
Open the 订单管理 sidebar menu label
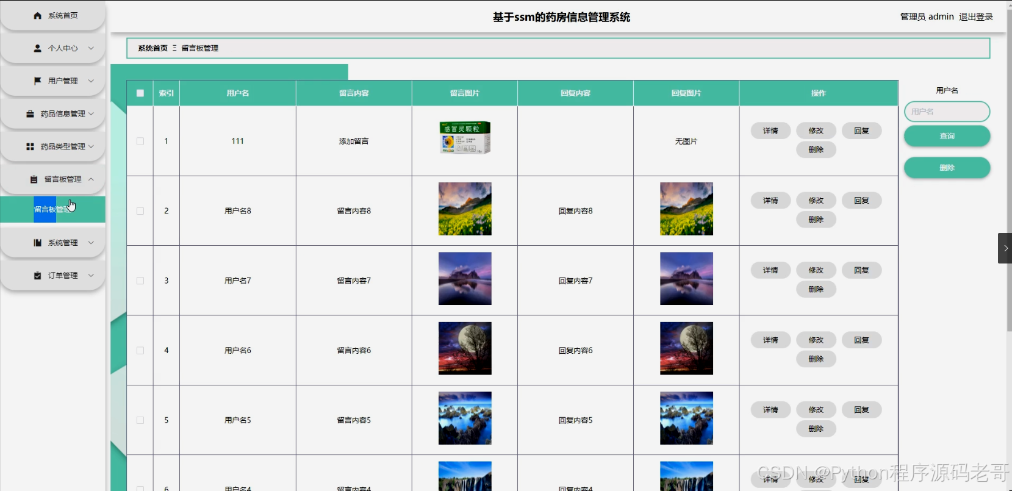[x=63, y=276]
